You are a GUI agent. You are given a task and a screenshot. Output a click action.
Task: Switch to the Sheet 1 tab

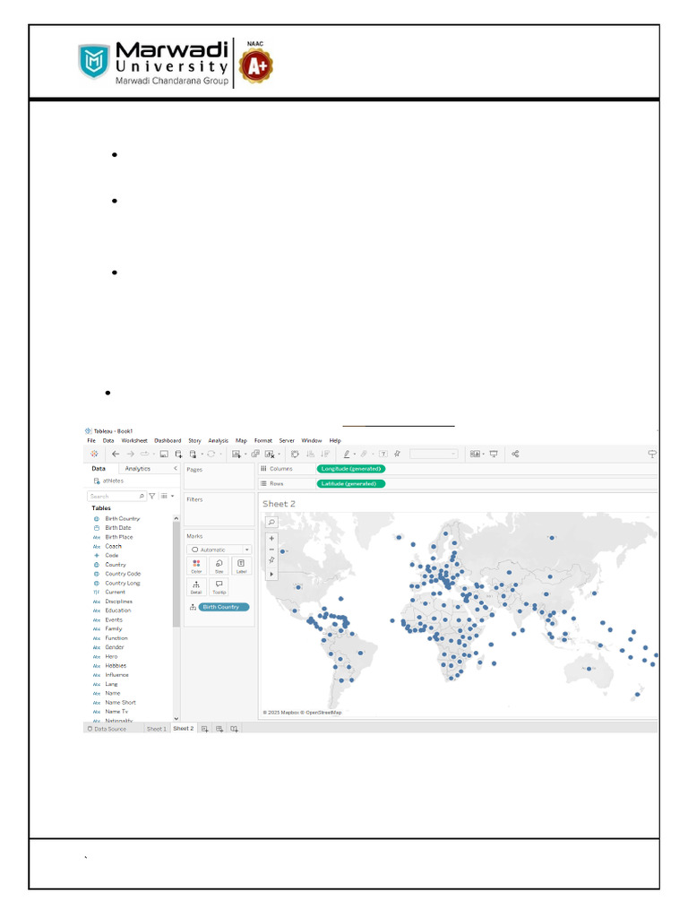click(x=157, y=729)
